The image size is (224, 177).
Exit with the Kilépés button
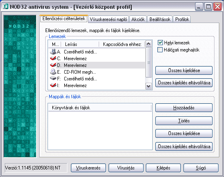pyautogui.click(x=163, y=168)
